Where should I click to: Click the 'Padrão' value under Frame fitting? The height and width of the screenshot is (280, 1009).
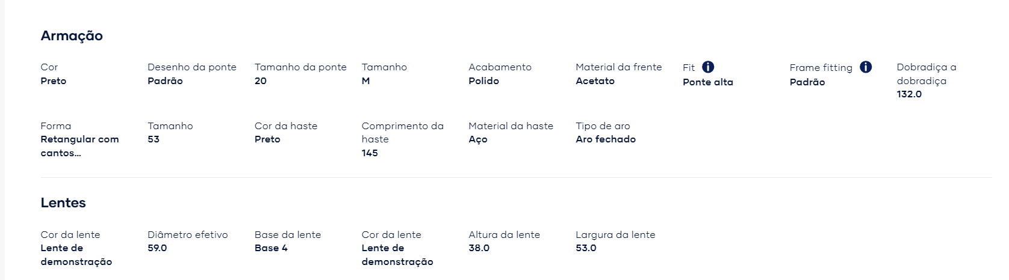807,82
